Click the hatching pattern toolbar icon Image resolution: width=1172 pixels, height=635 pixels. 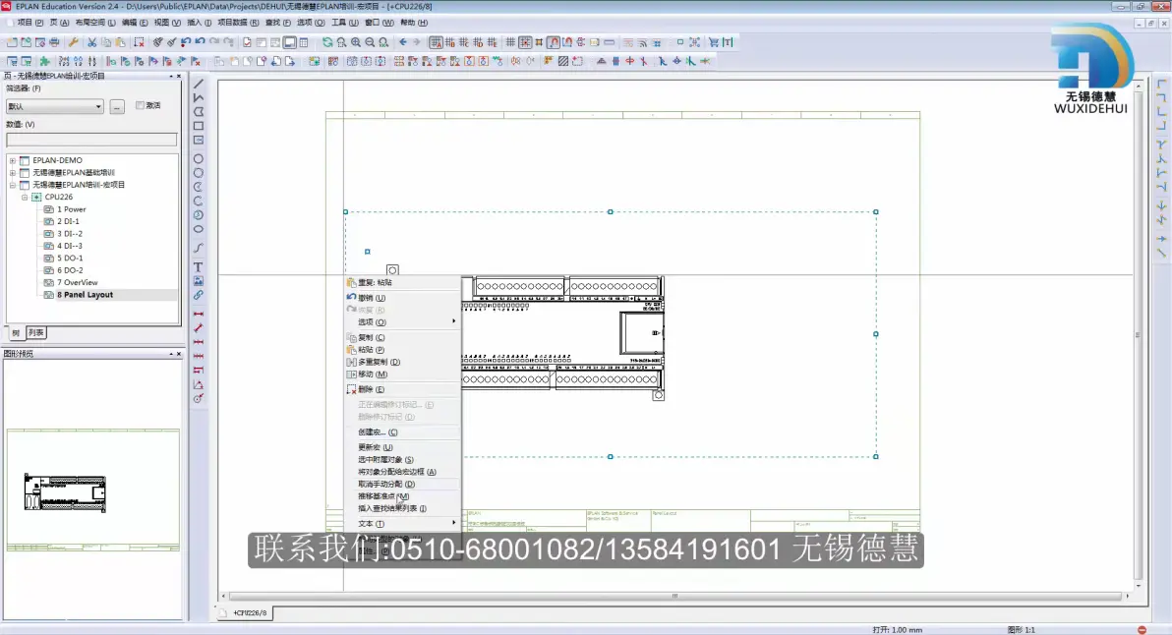[x=562, y=61]
